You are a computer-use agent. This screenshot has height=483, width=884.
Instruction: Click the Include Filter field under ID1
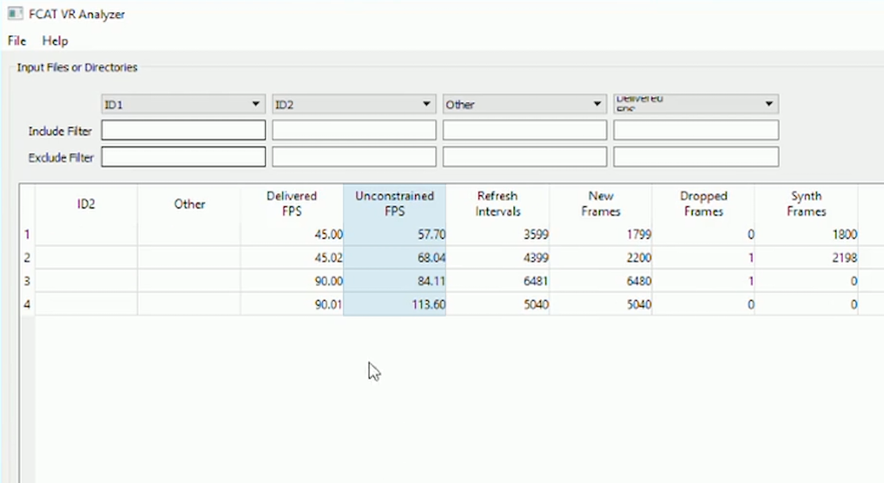(182, 130)
